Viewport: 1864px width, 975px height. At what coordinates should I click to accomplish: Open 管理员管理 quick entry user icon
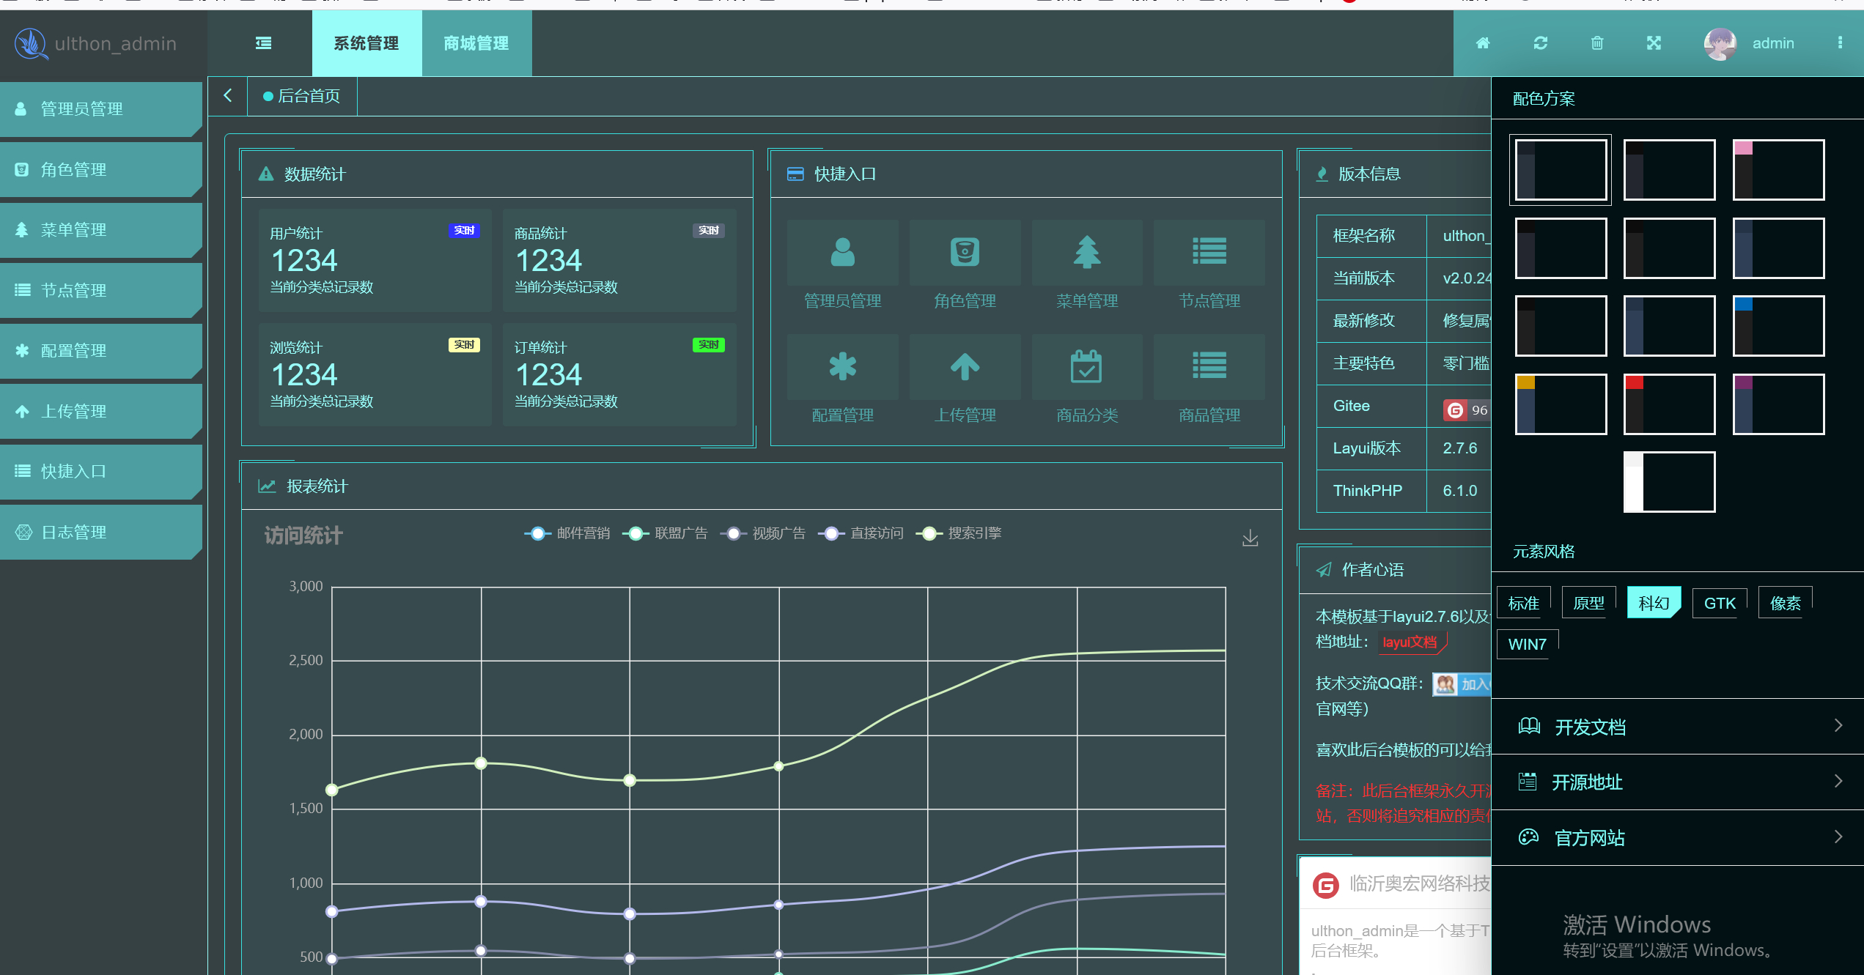[x=842, y=252]
